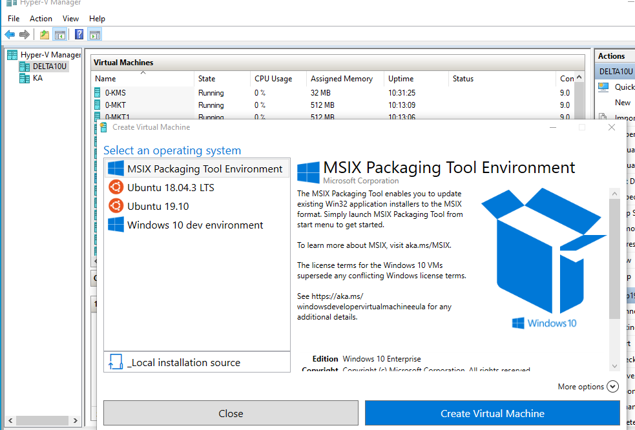Open Help via the question mark toolbar icon
Viewport: 635px width, 430px height.
tap(79, 34)
